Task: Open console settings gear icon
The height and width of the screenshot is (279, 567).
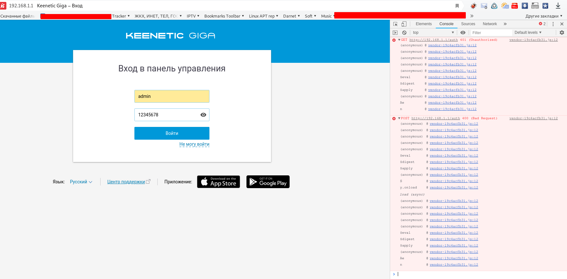Action: click(562, 33)
